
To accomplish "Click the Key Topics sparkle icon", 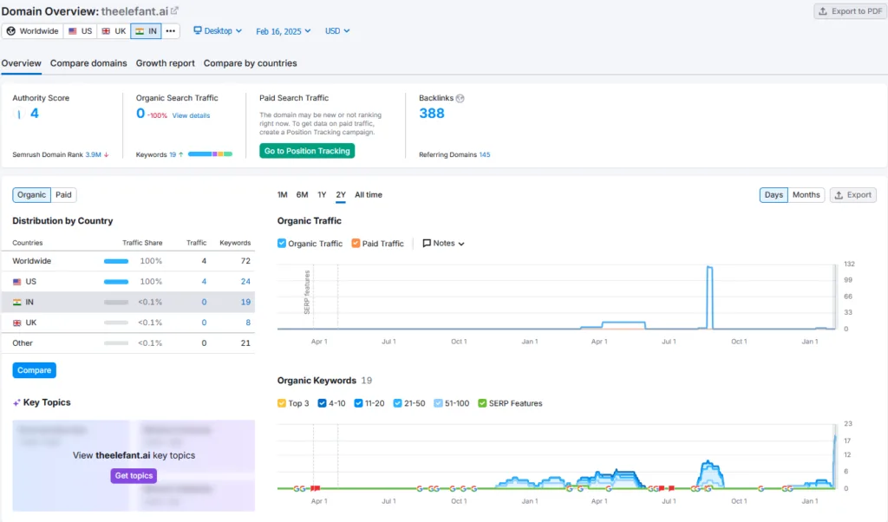I will (x=16, y=402).
